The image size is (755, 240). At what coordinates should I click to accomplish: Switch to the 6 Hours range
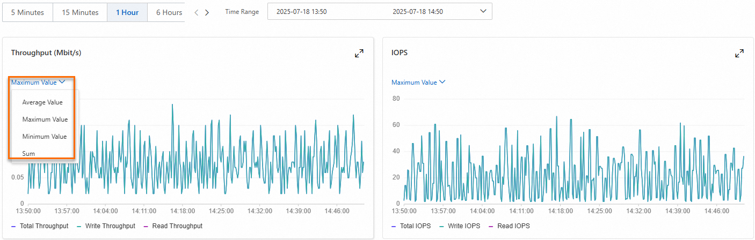(168, 12)
